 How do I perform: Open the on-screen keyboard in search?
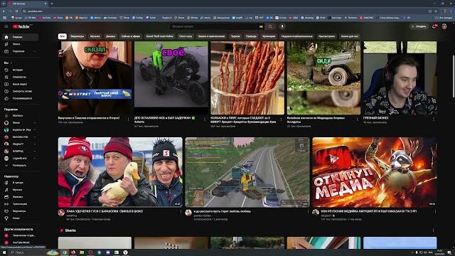[x=261, y=26]
